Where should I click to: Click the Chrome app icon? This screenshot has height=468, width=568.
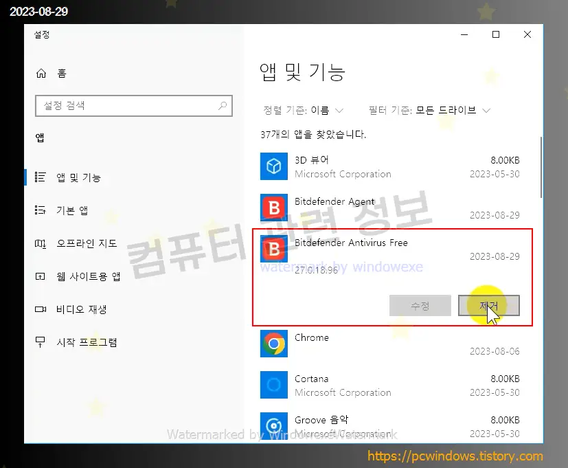click(274, 344)
